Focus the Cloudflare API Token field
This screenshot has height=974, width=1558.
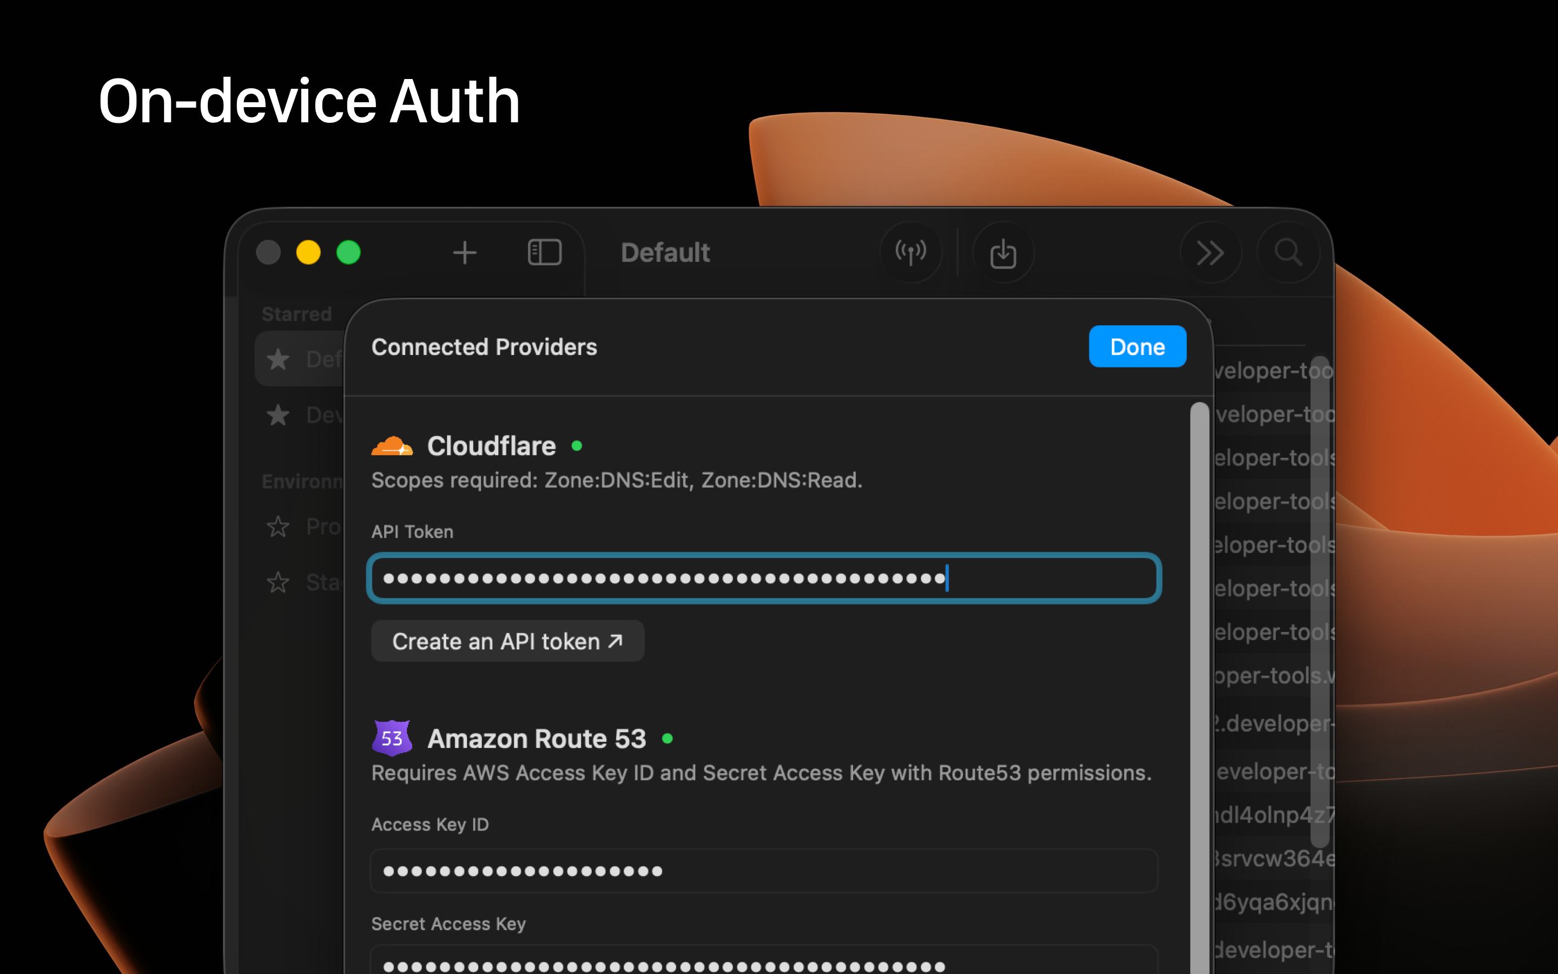[x=763, y=578]
